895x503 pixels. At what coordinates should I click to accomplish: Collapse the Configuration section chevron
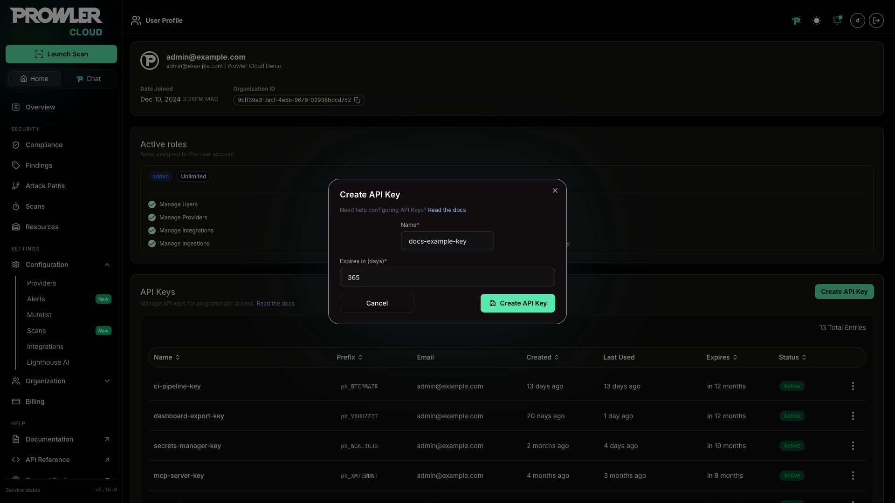107,265
